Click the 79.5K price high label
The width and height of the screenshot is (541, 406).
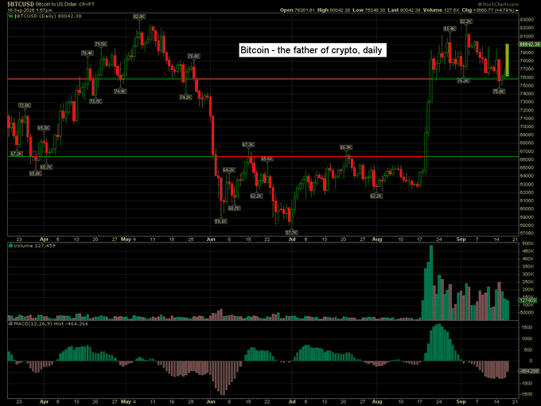click(x=101, y=45)
